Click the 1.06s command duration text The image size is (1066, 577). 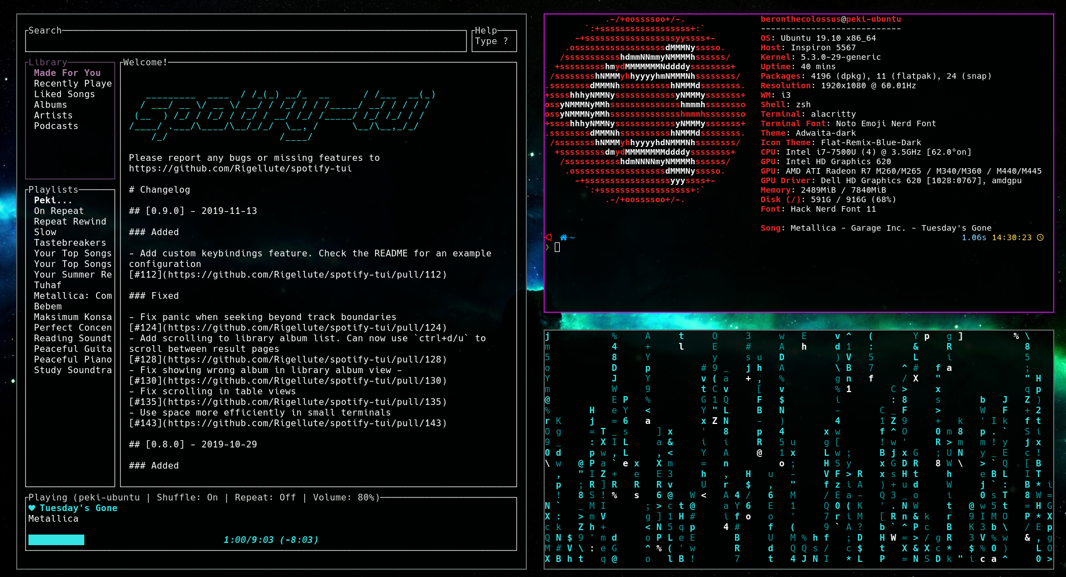tap(974, 238)
